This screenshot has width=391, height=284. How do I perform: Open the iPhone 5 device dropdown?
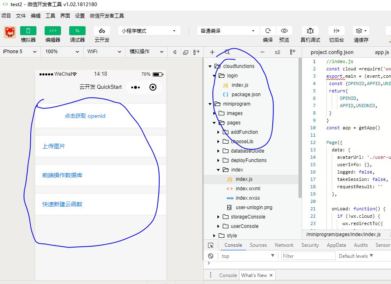(x=20, y=52)
